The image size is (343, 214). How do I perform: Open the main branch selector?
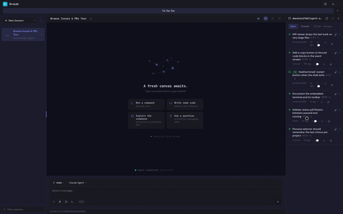point(58,183)
